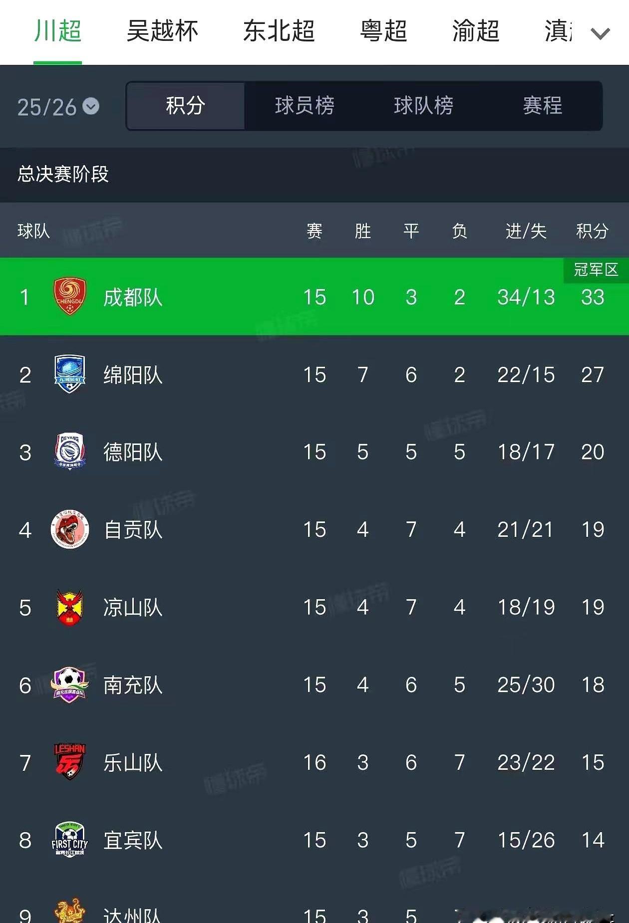Open 粤超 league tab
Image resolution: width=629 pixels, height=923 pixels.
click(383, 31)
